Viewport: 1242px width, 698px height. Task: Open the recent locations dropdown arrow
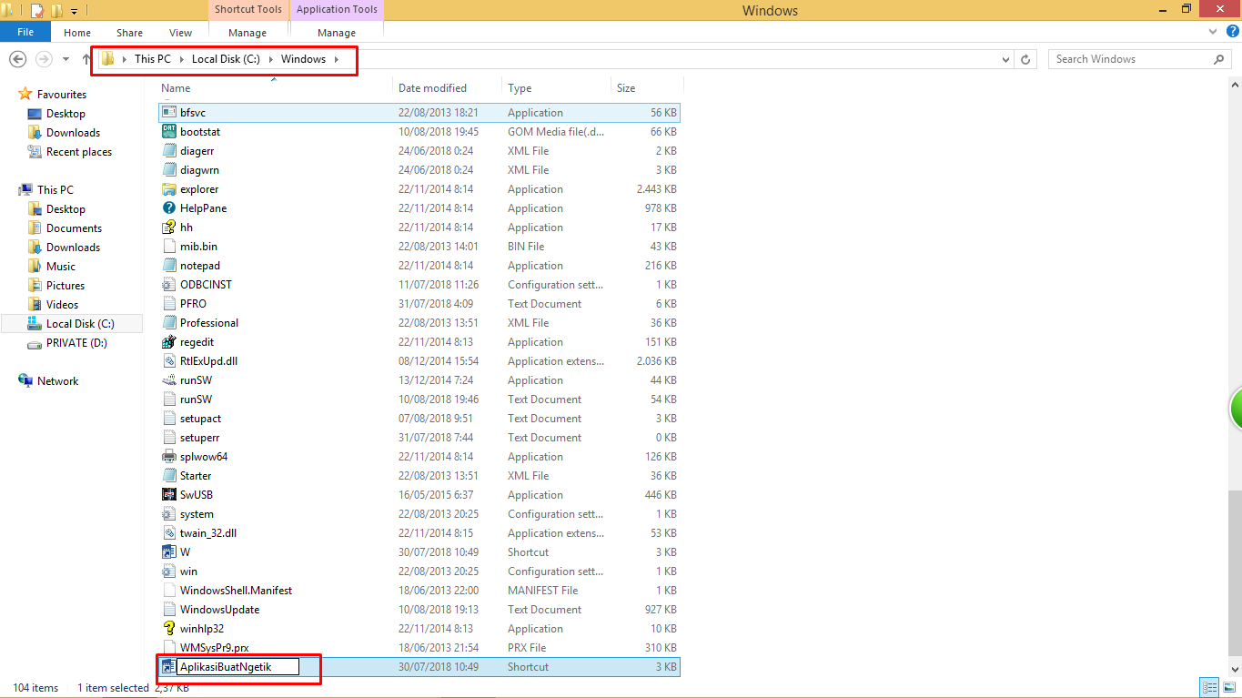tap(66, 59)
